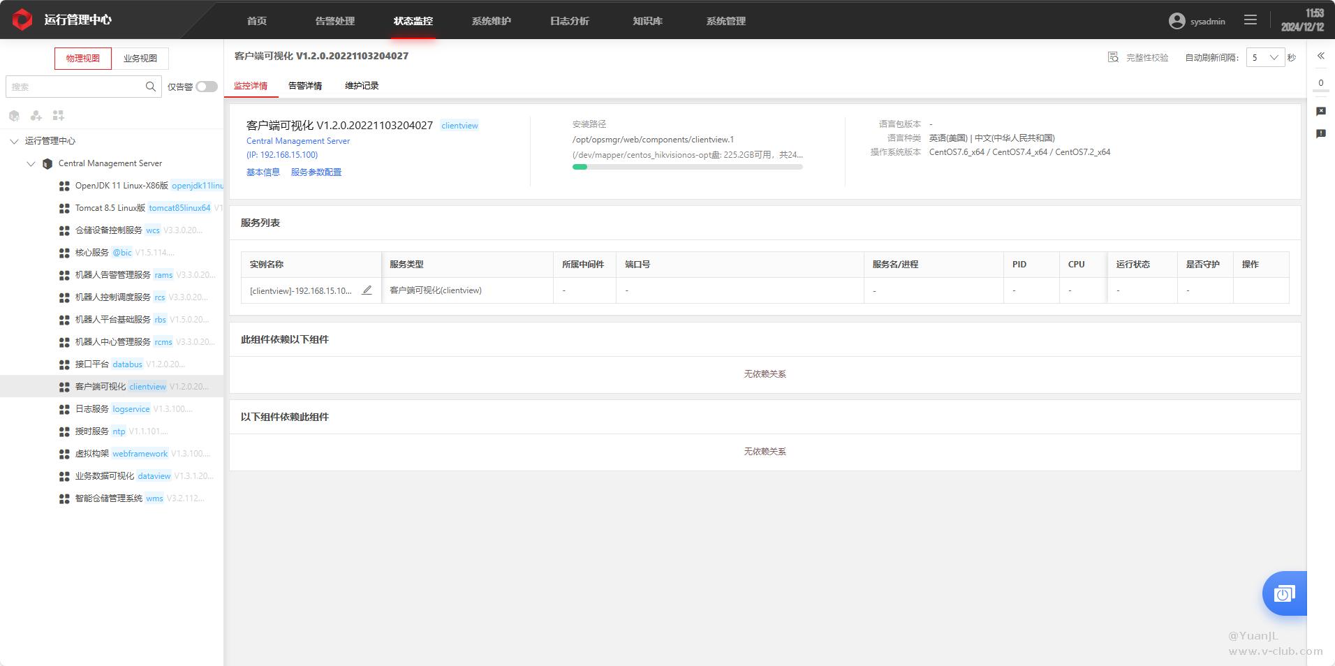Click the message icon with X mark
Viewport: 1335px width, 666px height.
(x=1320, y=111)
